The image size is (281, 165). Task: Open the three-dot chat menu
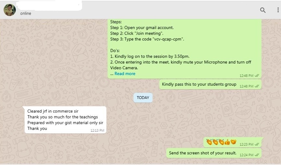click(278, 10)
